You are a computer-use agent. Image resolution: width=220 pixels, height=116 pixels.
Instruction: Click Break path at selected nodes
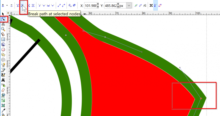click(x=23, y=5)
